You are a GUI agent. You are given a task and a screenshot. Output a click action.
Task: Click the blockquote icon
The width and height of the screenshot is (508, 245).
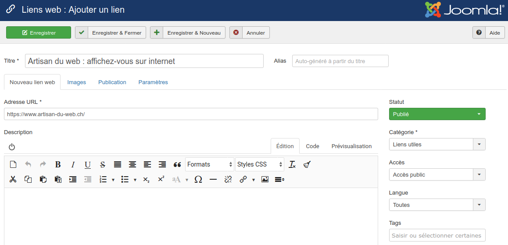(177, 165)
